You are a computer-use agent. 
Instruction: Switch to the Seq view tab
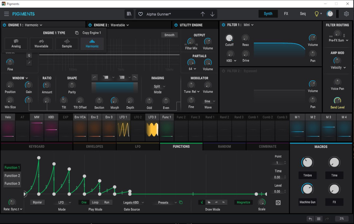(303, 14)
